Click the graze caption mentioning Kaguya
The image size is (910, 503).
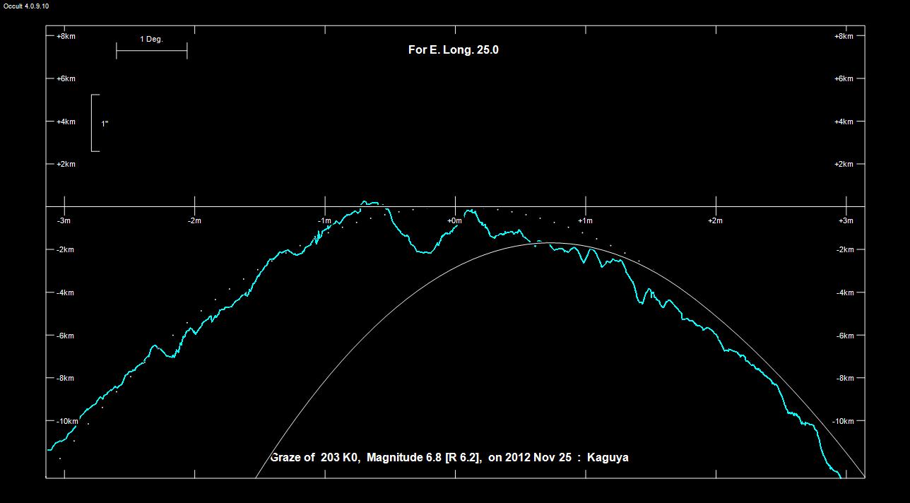[449, 457]
